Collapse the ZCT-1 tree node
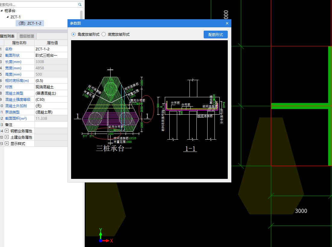The image size is (332, 247). point(8,17)
